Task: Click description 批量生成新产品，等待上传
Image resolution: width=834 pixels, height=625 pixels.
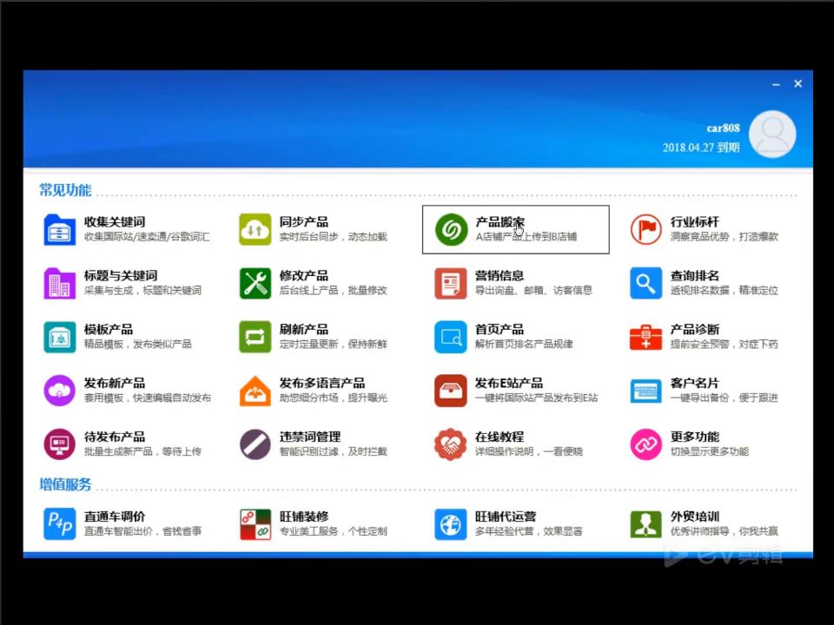Action: pyautogui.click(x=142, y=451)
